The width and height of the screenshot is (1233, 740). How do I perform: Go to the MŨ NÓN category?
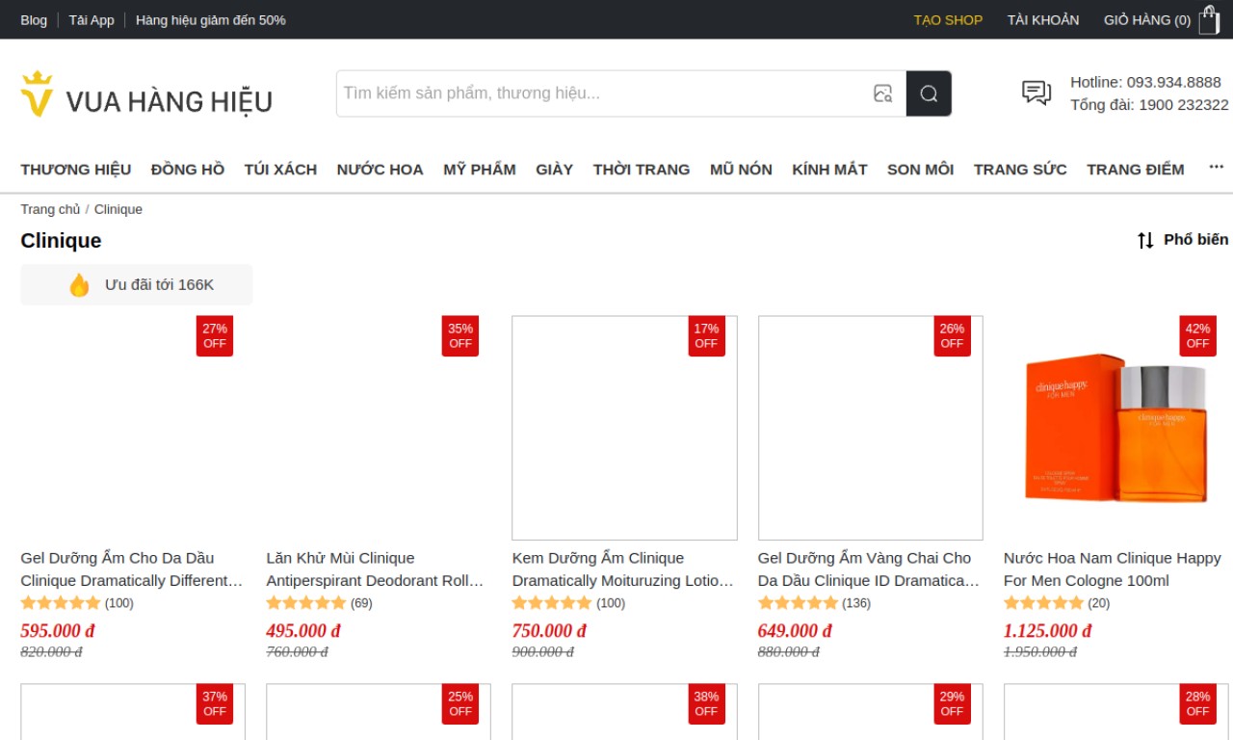click(741, 170)
